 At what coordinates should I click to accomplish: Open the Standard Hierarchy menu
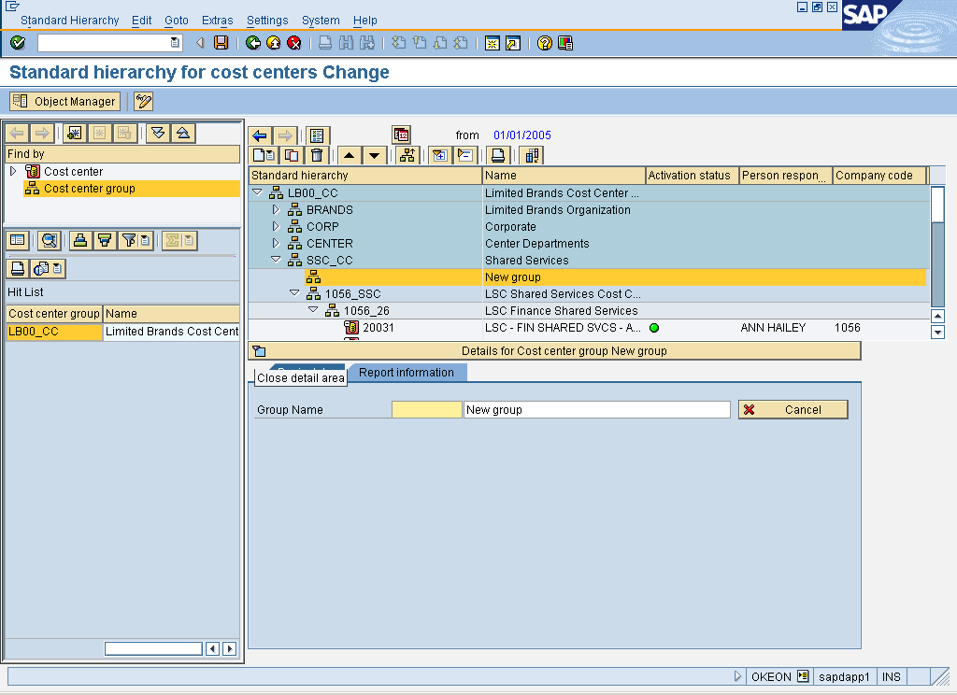tap(69, 21)
